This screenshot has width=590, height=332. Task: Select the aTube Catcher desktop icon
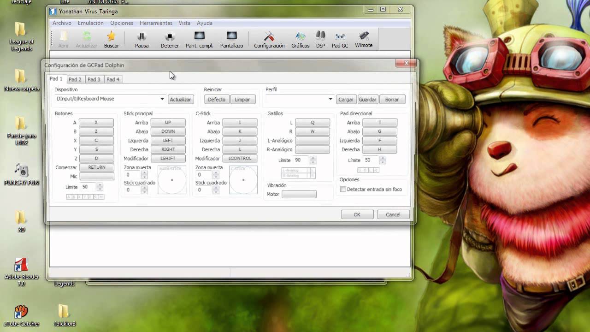coord(21,316)
